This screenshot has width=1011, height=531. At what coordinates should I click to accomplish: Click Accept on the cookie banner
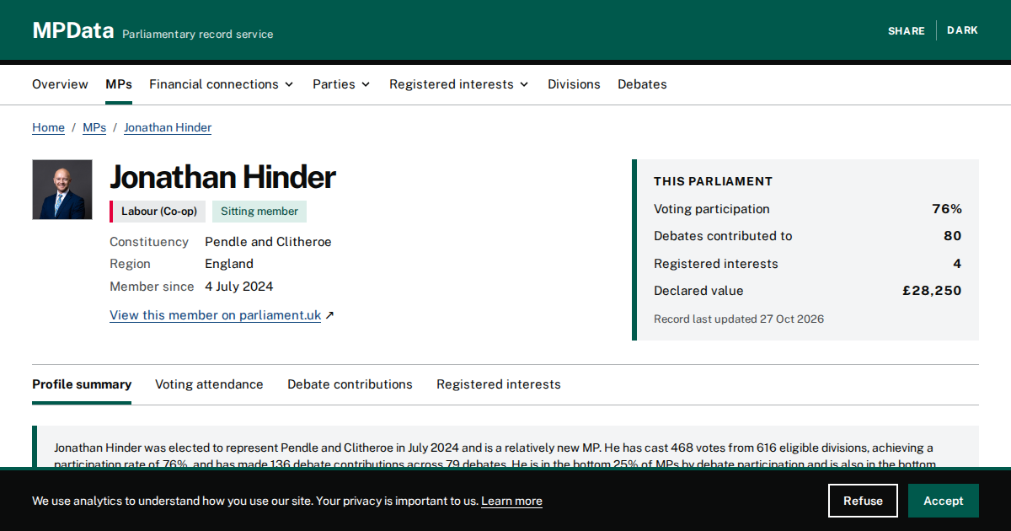click(x=943, y=501)
